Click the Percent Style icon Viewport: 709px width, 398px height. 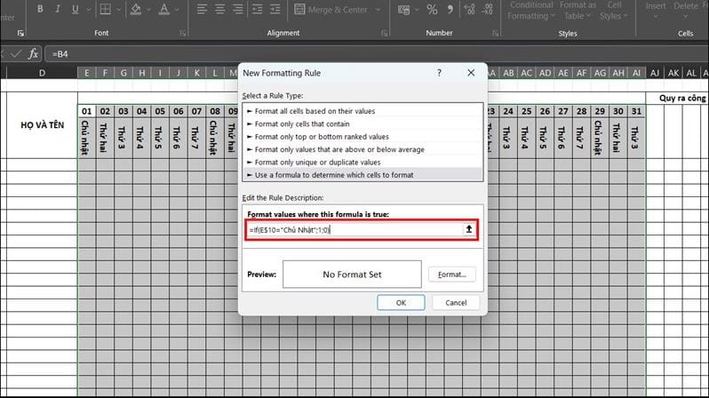(432, 10)
